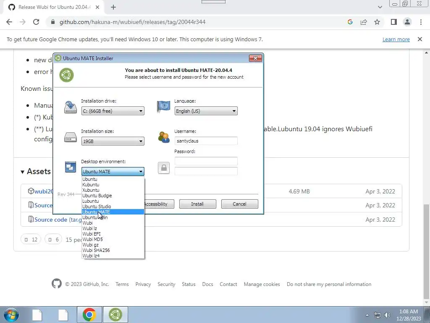430x323 pixels.
Task: Select Wubi SHA256 entry
Action: pos(113,250)
